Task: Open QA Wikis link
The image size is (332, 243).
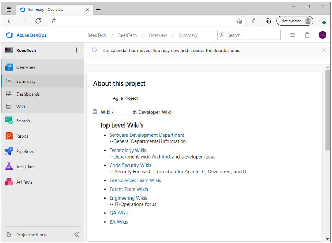Action: click(119, 213)
